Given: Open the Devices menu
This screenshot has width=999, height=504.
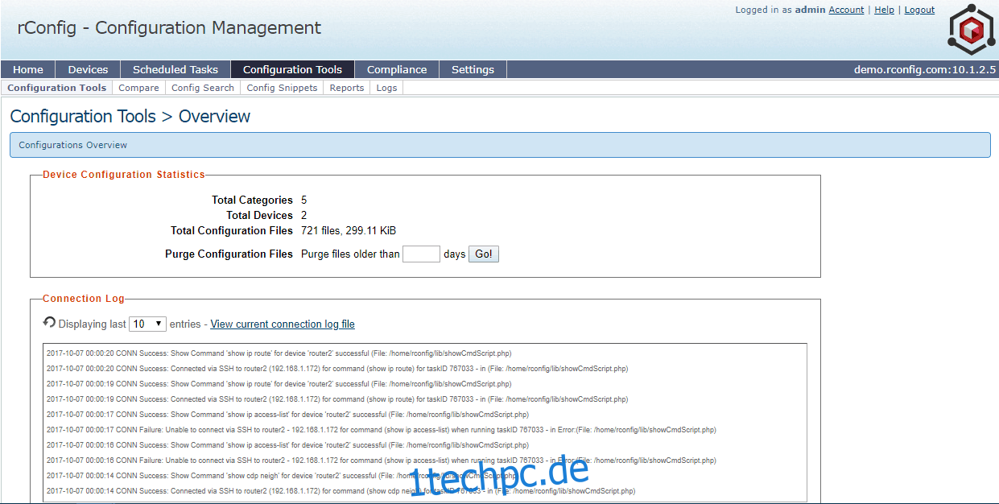Looking at the screenshot, I should (x=88, y=69).
